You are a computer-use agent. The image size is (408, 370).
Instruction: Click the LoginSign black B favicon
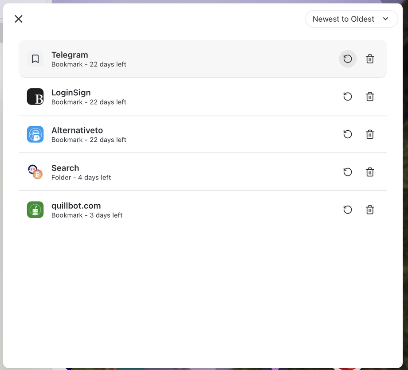click(35, 97)
